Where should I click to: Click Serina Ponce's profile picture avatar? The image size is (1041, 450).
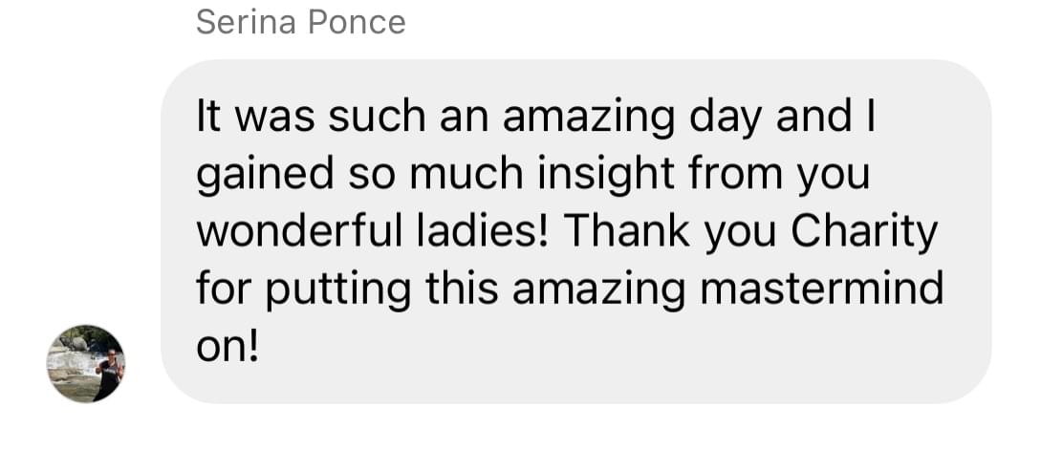coord(86,363)
